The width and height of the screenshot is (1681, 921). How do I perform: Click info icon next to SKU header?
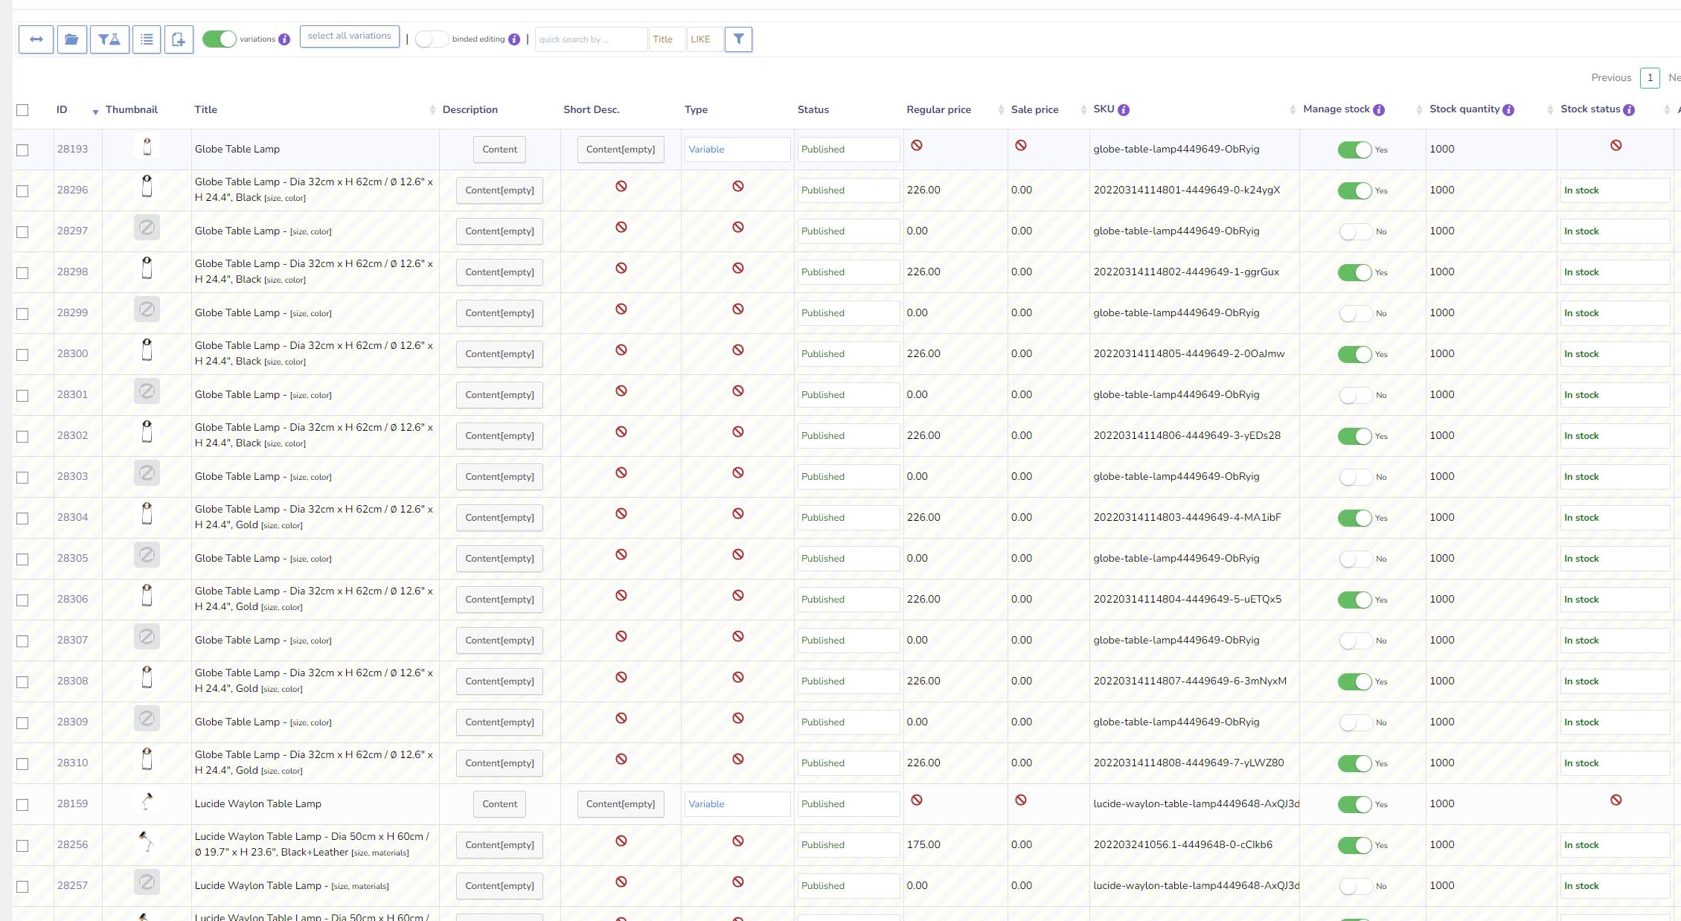coord(1124,110)
